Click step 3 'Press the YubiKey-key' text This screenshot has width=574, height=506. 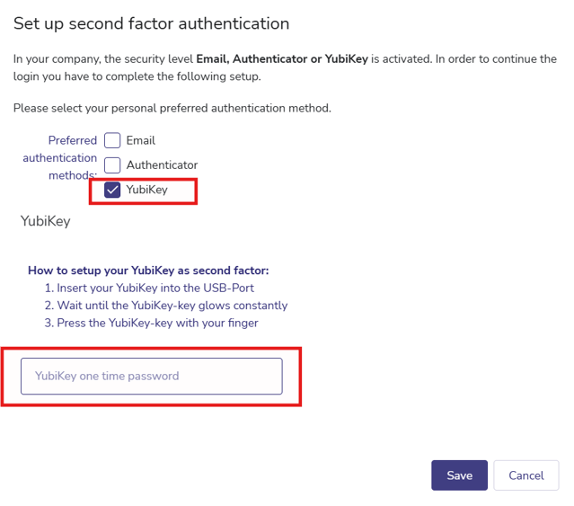pyautogui.click(x=157, y=323)
